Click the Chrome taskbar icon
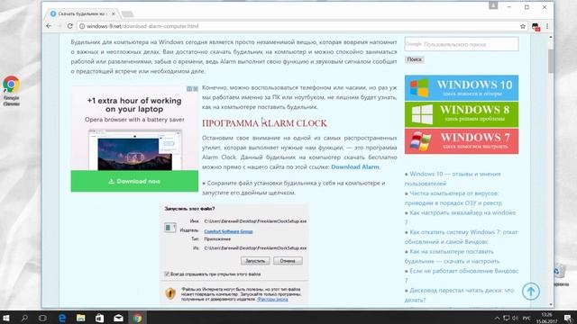This screenshot has width=577, height=324. [x=137, y=318]
